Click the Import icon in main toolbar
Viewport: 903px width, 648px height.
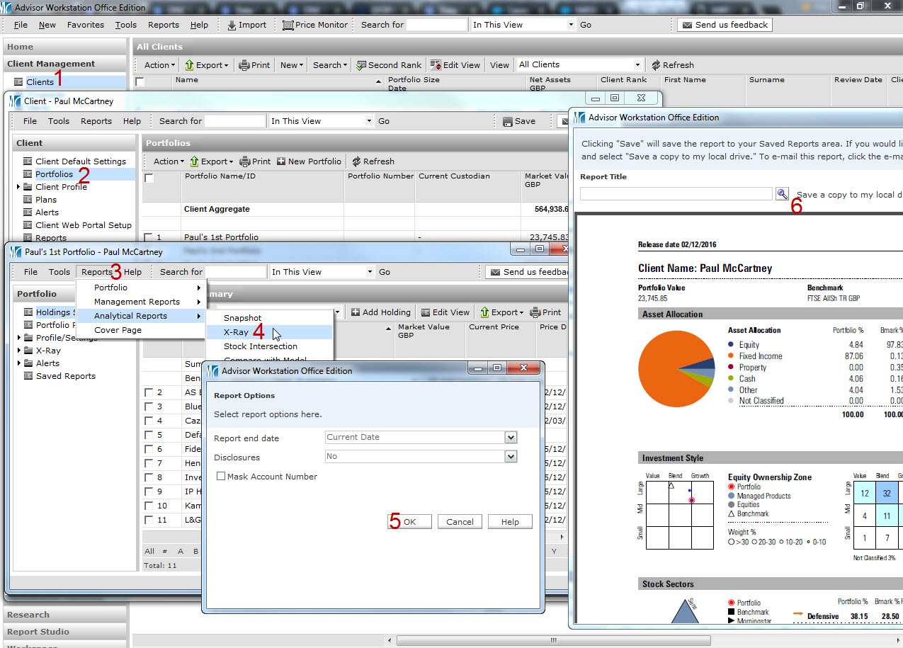[x=232, y=25]
